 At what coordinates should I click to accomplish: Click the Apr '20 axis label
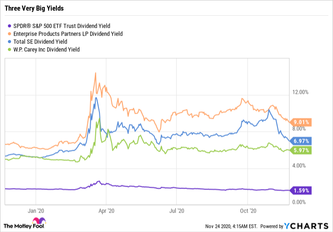tap(107, 210)
